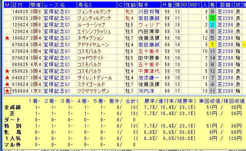Select the boxed star in the 950604 row
This screenshot has width=246, height=151.
7,91
